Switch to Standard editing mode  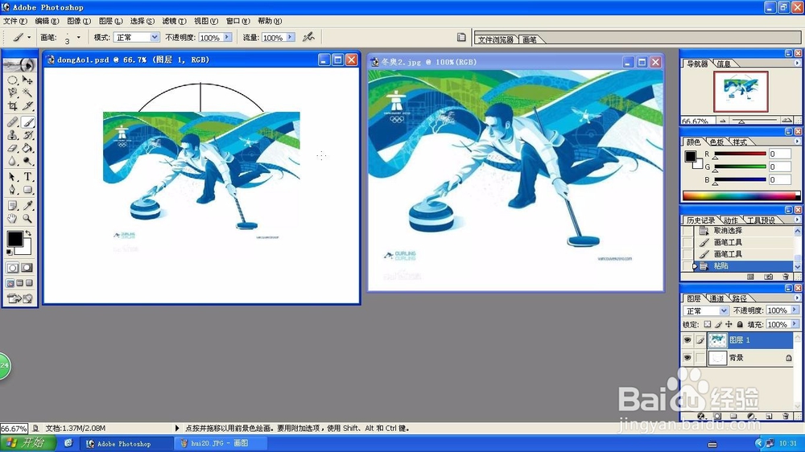[x=12, y=268]
